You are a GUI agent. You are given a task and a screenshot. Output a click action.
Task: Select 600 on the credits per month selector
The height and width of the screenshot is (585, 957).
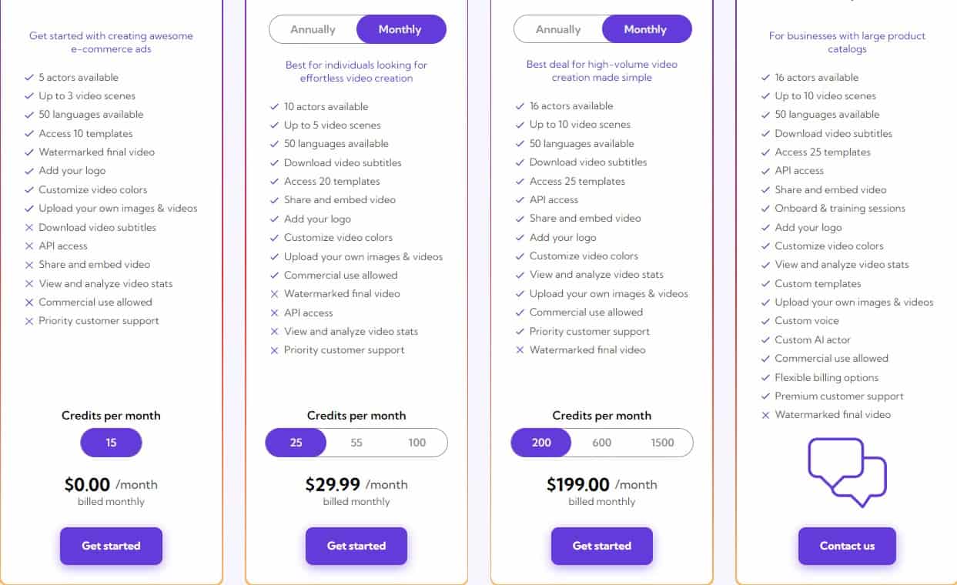coord(601,443)
